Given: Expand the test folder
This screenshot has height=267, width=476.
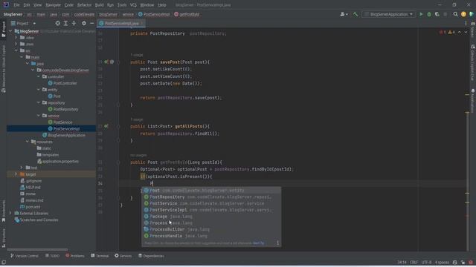Looking at the screenshot, I should point(22,168).
